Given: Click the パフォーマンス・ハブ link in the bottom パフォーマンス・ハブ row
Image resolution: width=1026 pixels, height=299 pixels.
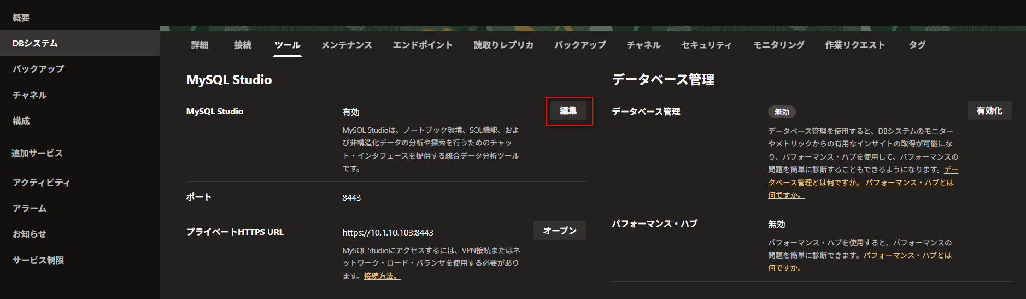Looking at the screenshot, I should [907, 256].
